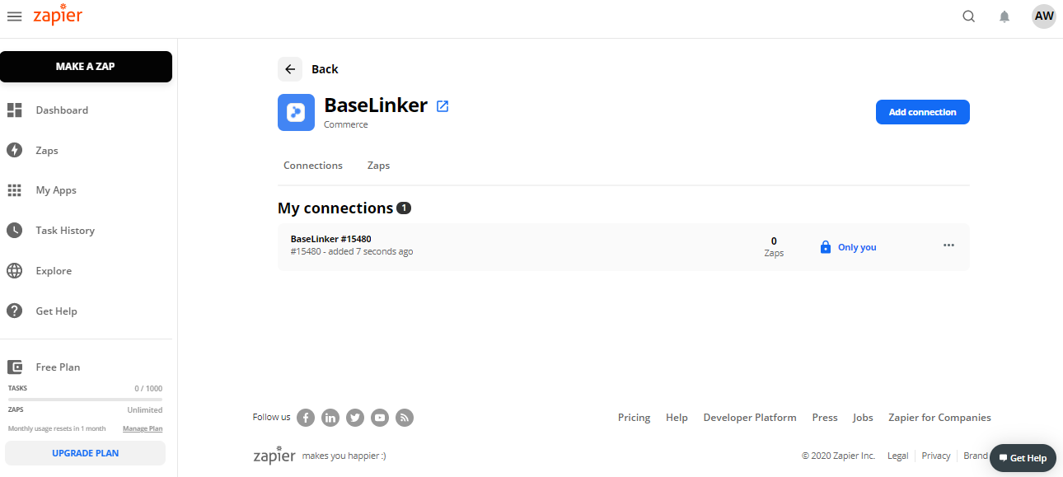Change the 'Only you' sharing setting
The height and width of the screenshot is (477, 1063).
pyautogui.click(x=848, y=247)
